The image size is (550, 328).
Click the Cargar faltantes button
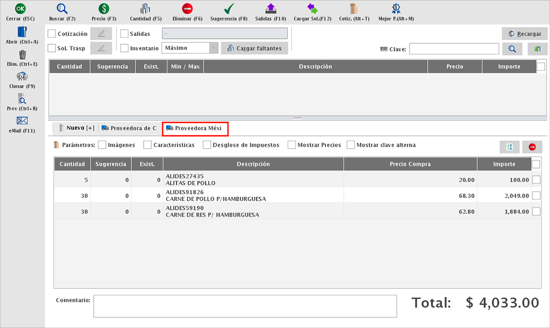255,48
